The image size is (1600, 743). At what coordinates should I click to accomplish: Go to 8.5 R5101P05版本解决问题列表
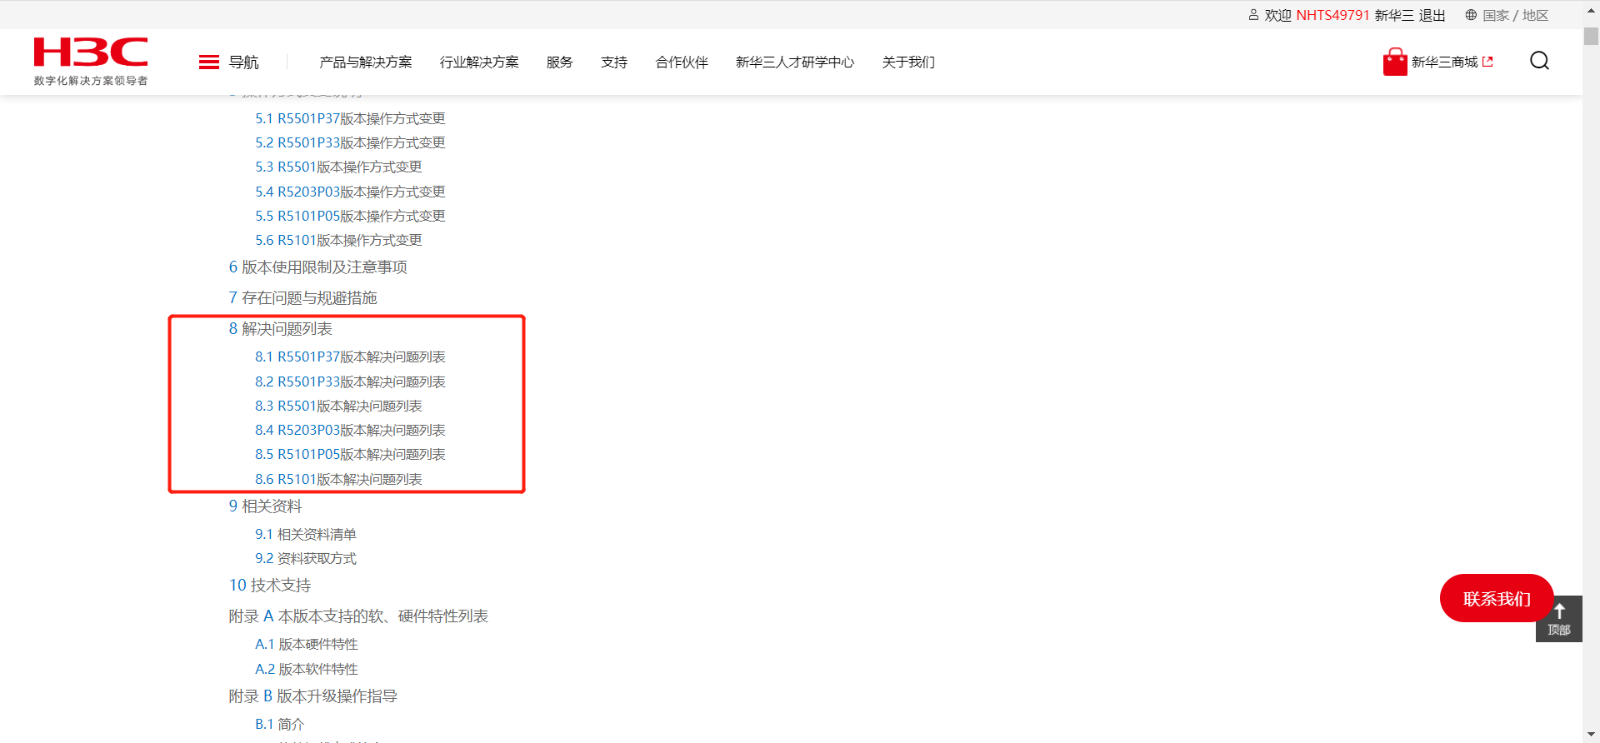click(x=350, y=454)
